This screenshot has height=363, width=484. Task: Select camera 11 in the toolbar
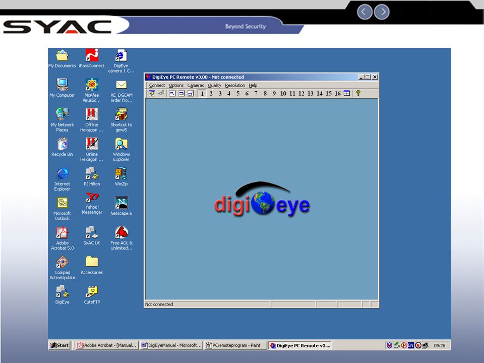(292, 93)
